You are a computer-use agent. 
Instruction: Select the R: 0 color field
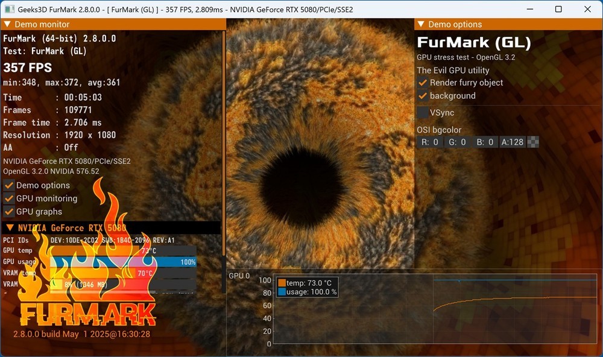(430, 142)
